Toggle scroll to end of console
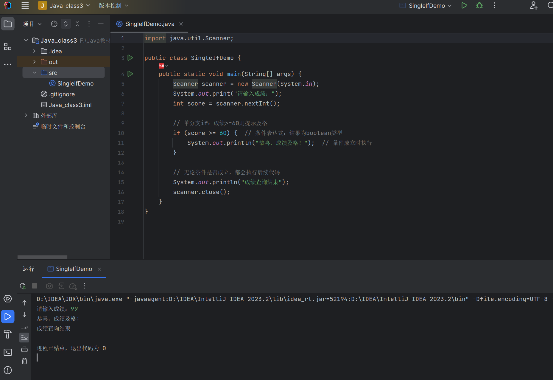The width and height of the screenshot is (553, 380). click(24, 337)
